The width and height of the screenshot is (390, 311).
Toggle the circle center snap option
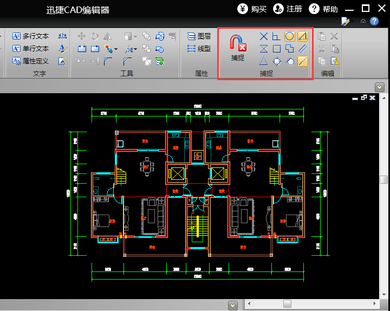pos(290,36)
